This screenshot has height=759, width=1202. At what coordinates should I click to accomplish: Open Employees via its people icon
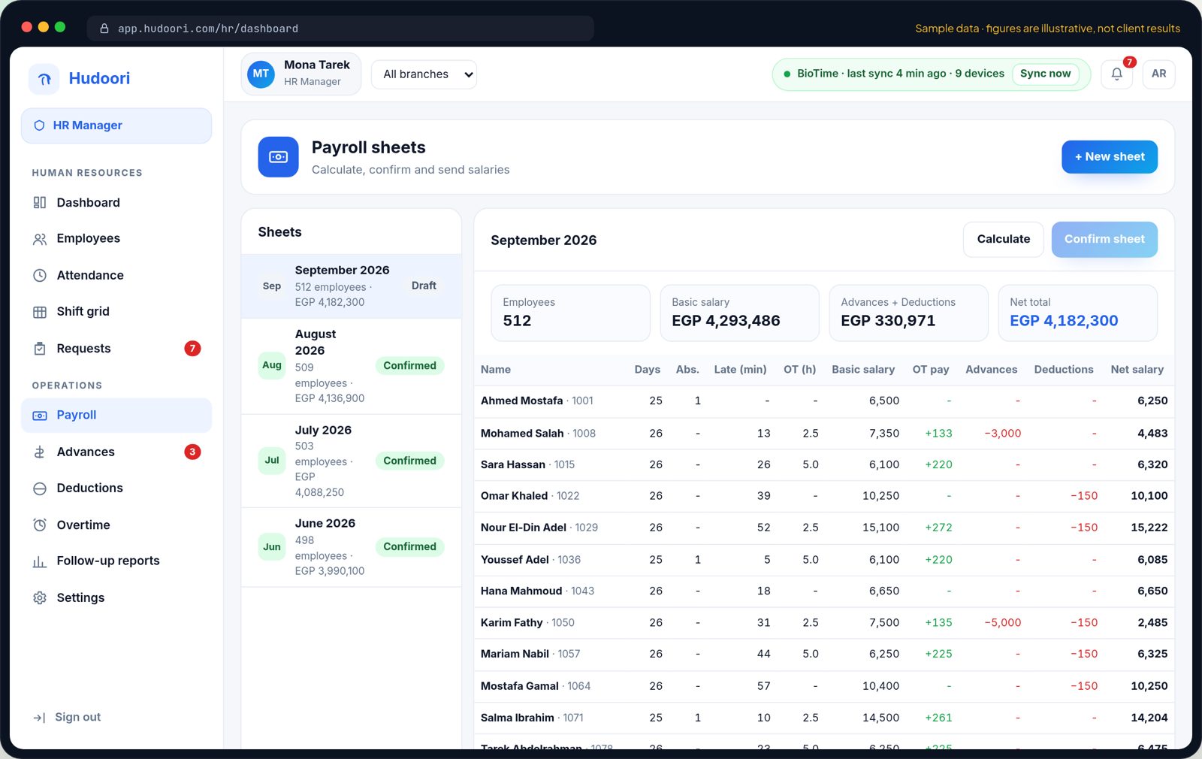tap(40, 239)
